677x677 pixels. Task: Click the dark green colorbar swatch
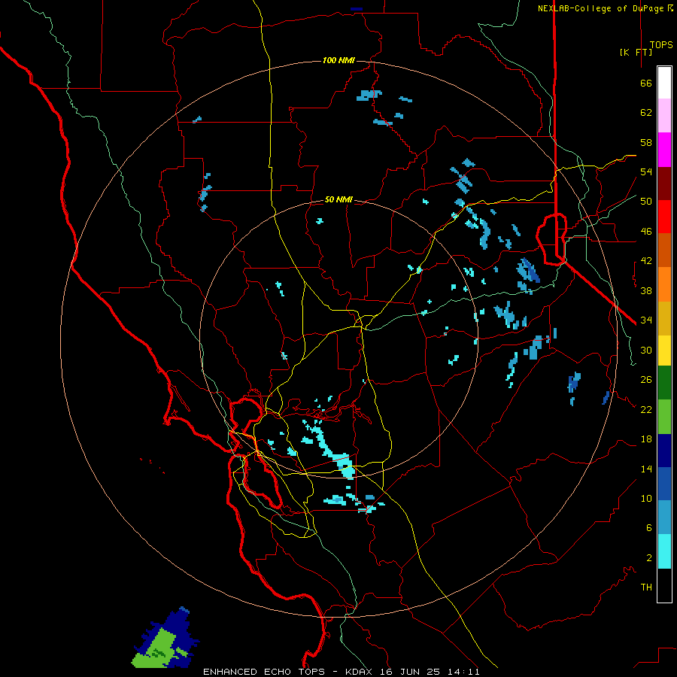[664, 383]
